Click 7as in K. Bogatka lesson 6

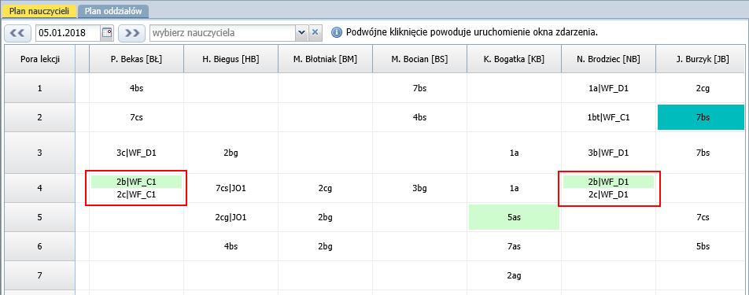click(x=514, y=246)
